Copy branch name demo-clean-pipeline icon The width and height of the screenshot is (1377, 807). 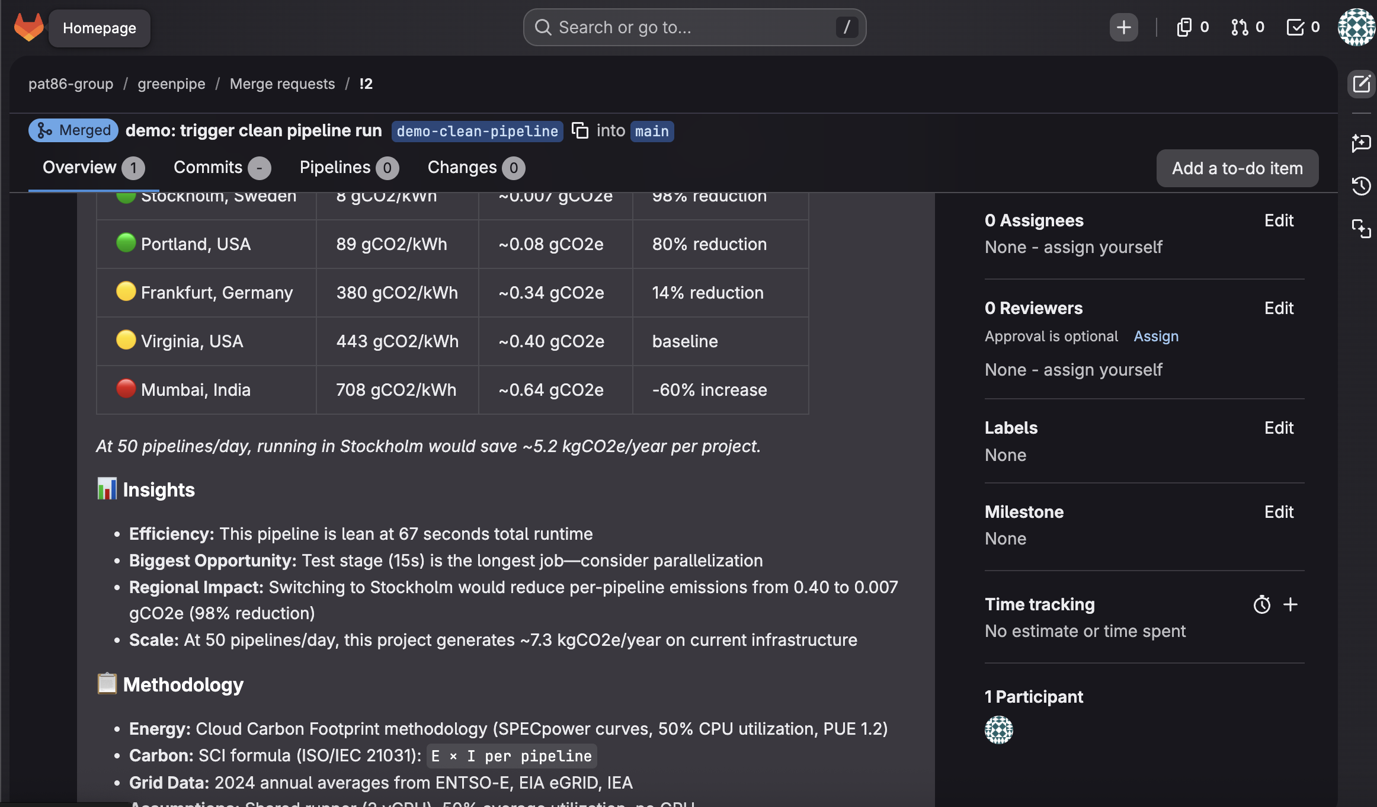tap(579, 130)
